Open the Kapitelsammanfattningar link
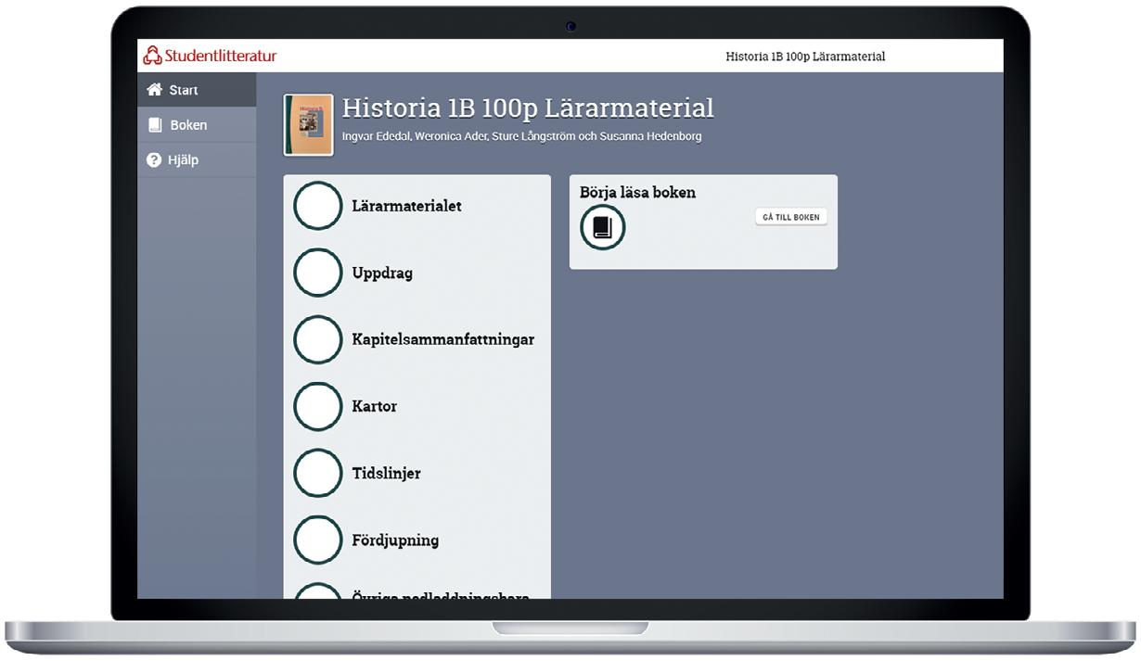This screenshot has height=661, width=1141. (x=442, y=339)
